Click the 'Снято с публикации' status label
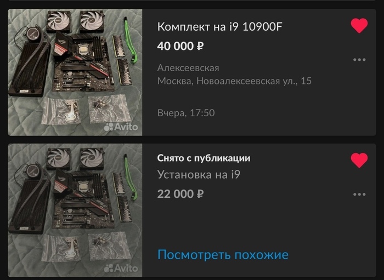 point(204,158)
